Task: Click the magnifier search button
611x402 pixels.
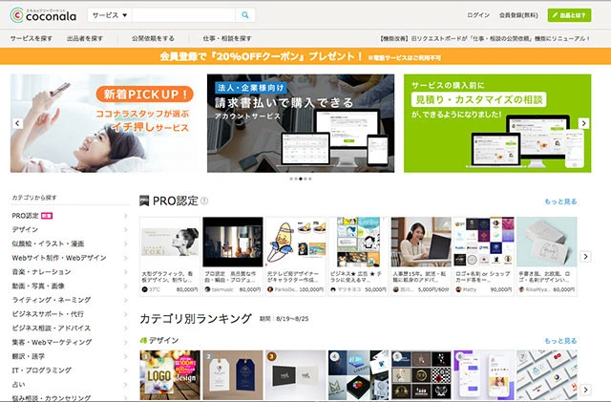Action: [245, 15]
